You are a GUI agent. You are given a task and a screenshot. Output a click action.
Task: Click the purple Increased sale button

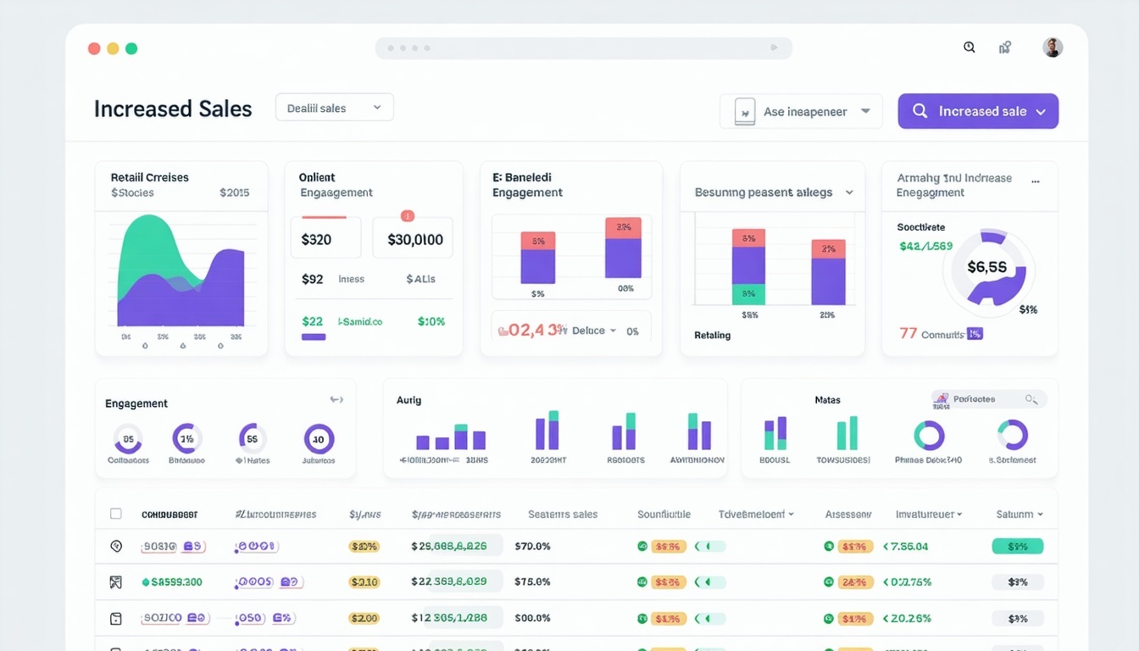[977, 111]
